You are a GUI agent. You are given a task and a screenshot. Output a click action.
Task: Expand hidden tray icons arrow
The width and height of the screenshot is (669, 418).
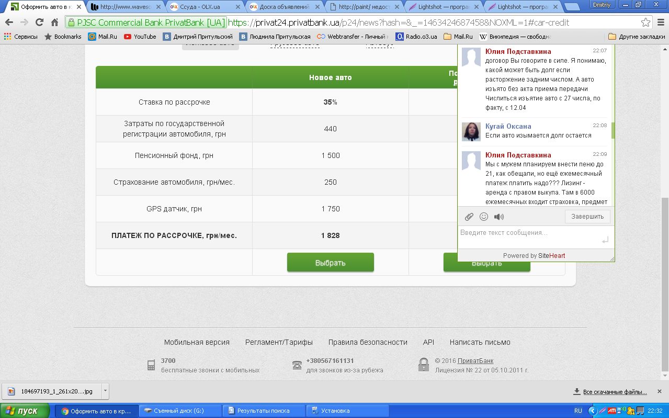coord(592,411)
